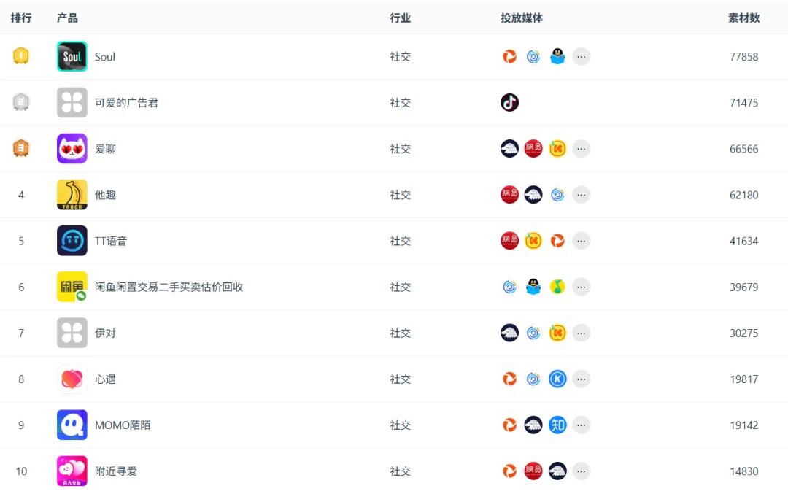Image resolution: width=788 pixels, height=494 pixels.
Task: Click the TikTok media icon for 可爱的广告君
Action: click(x=509, y=102)
